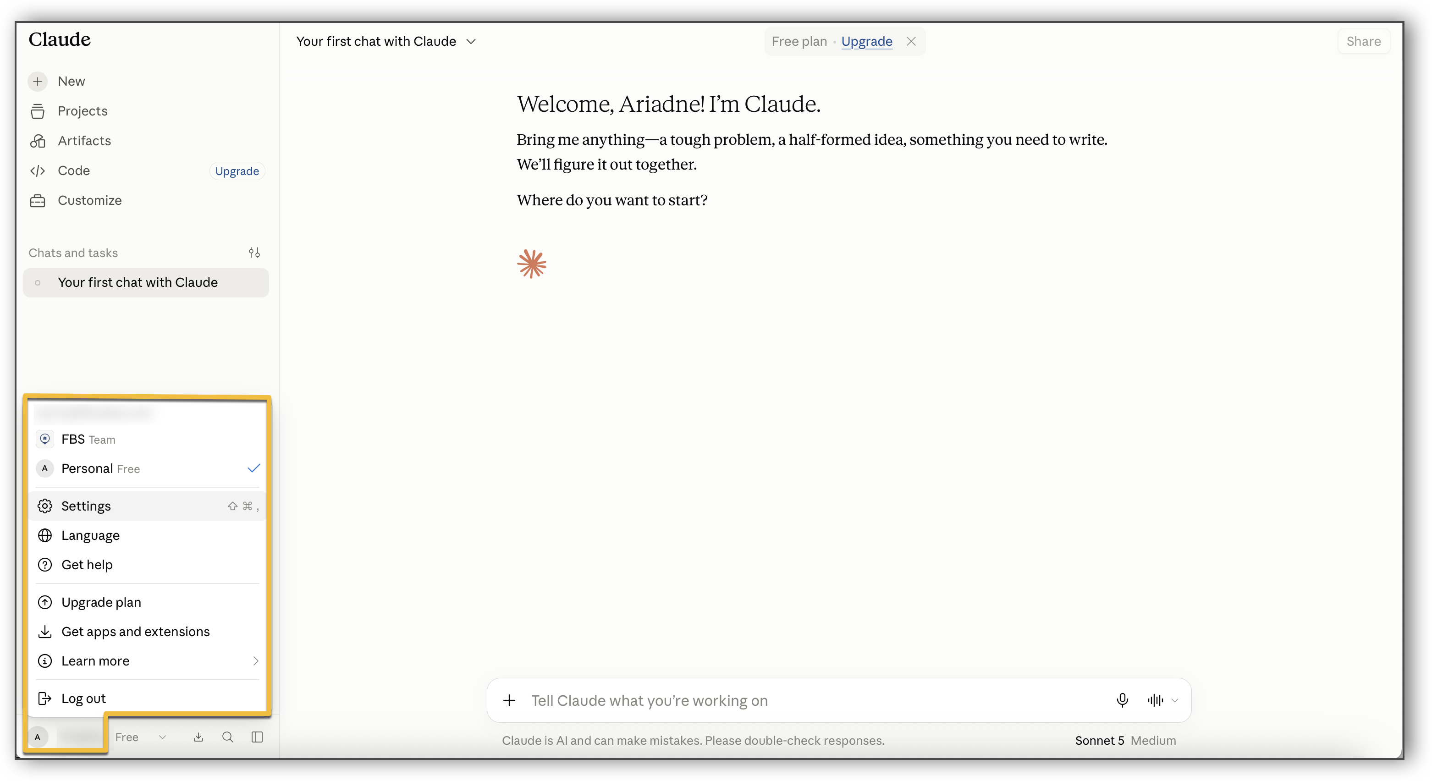Screen dimensions: 1432x781
Task: Open the Artifacts sidebar link
Action: (x=84, y=141)
